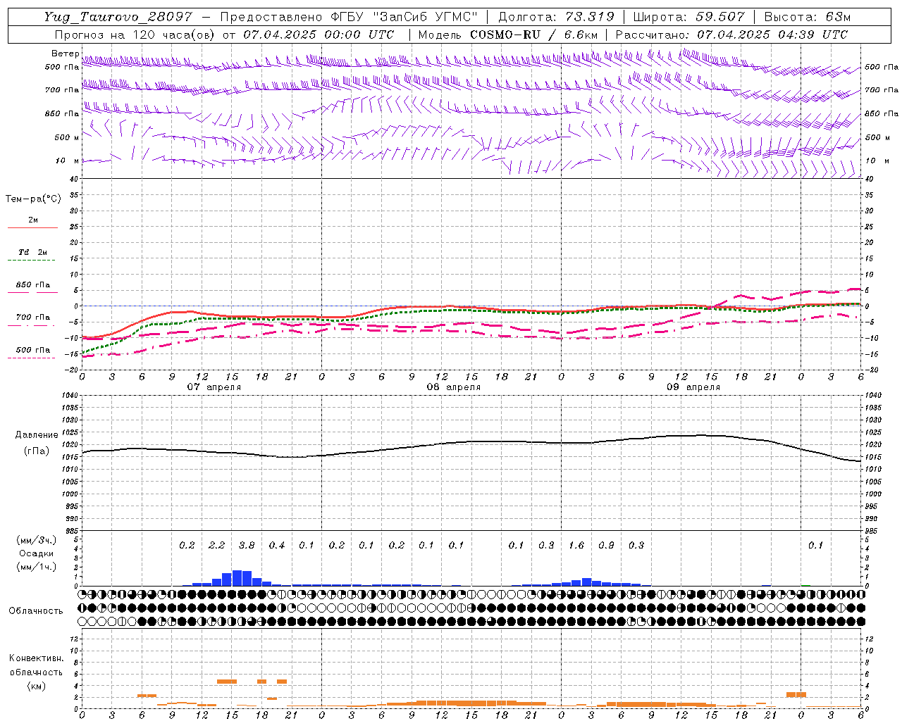
Task: Click the Облачность panel label
Action: 36,611
